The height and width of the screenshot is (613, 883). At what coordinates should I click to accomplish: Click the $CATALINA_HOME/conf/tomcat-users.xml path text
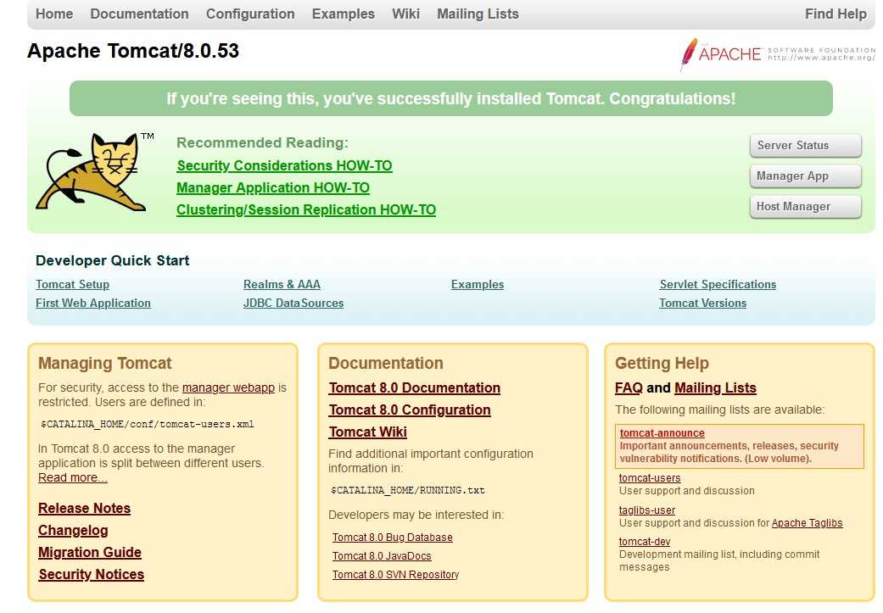(x=148, y=424)
